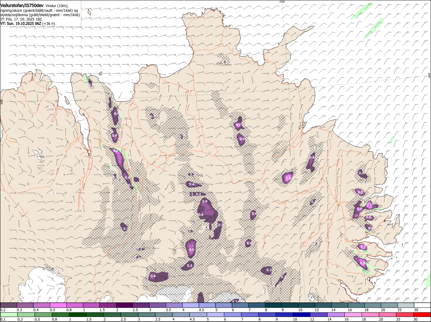Click the 0.1 label in the legend

coord(3,319)
